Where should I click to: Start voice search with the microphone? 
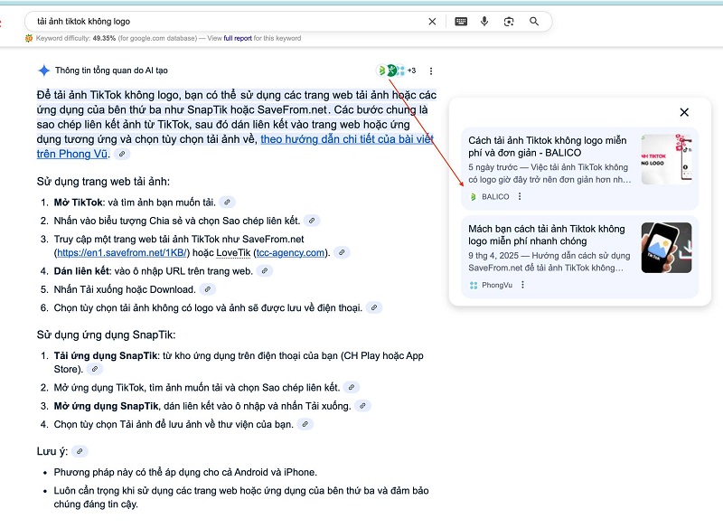(x=484, y=22)
